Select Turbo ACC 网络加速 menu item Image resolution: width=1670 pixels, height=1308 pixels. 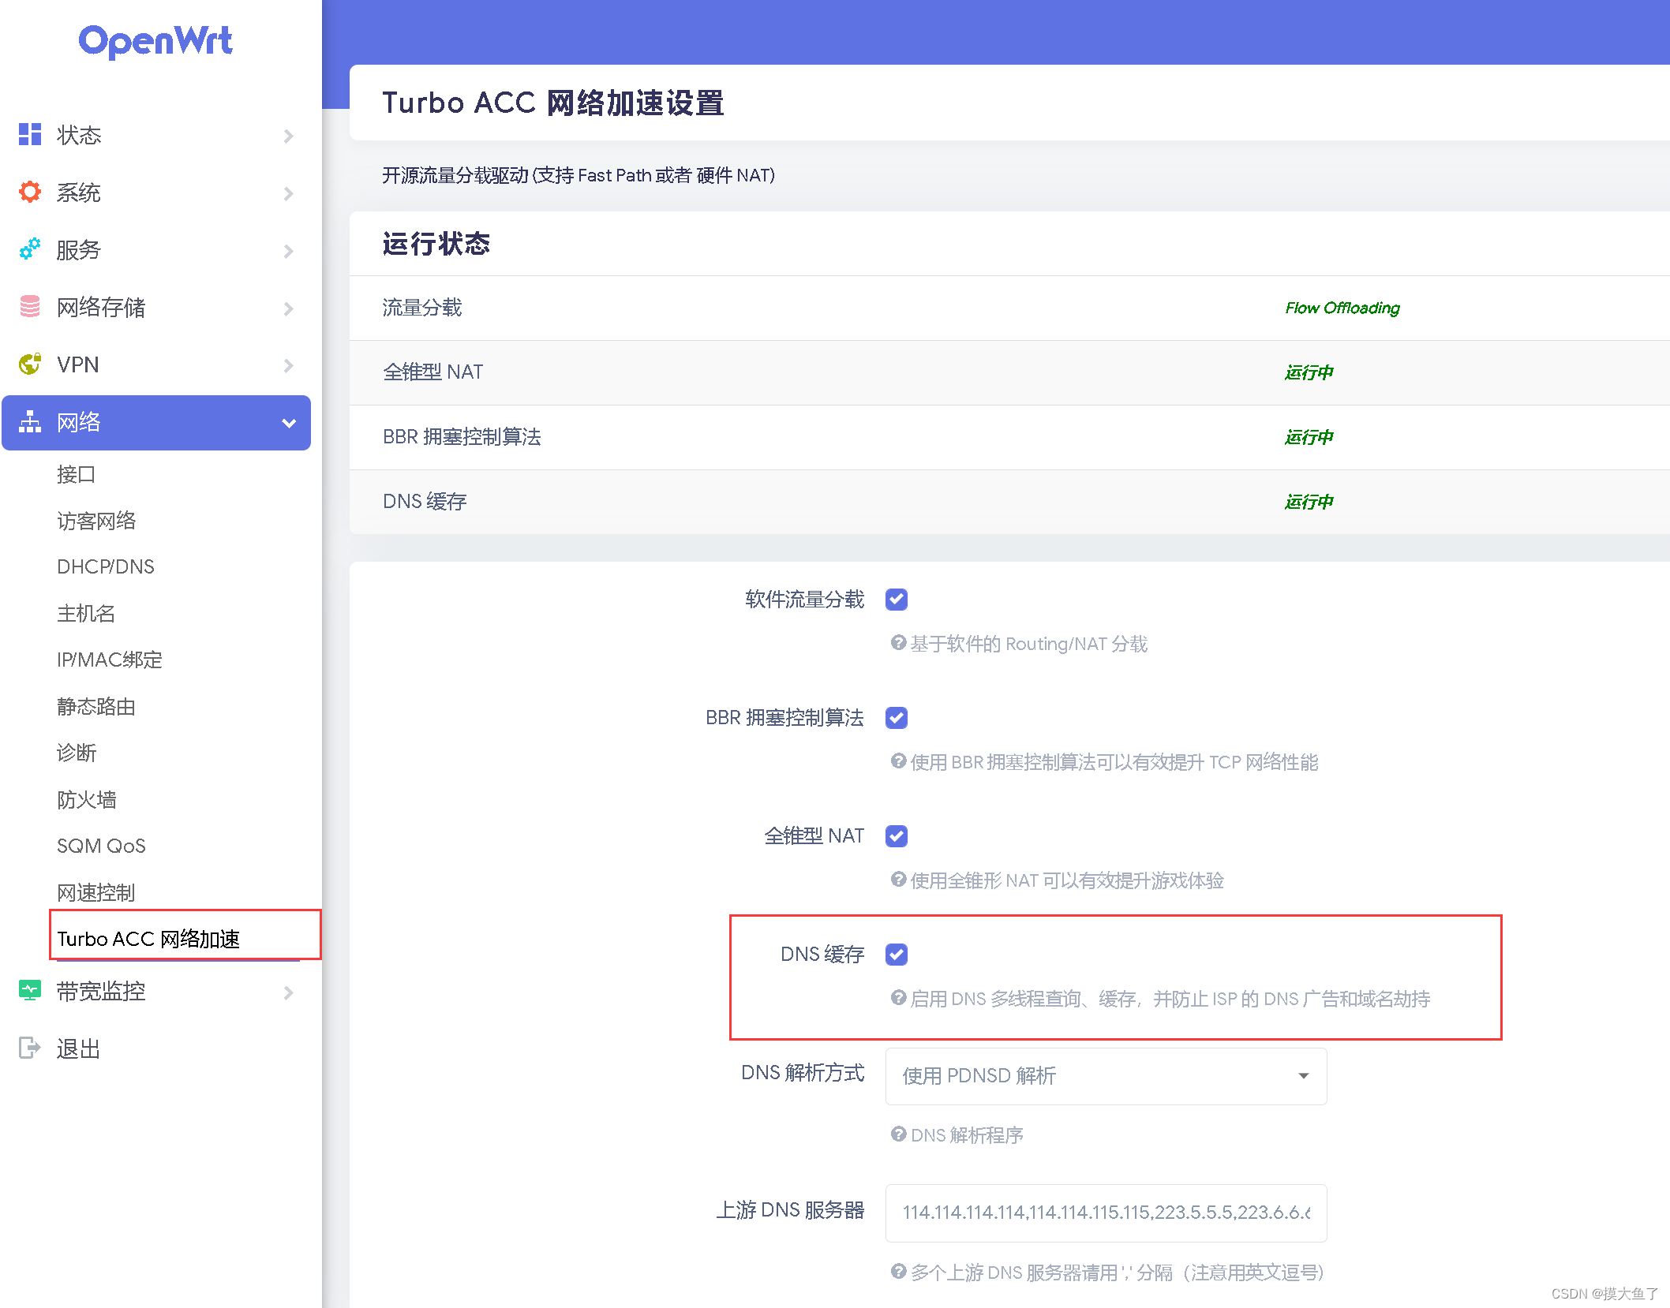click(148, 939)
